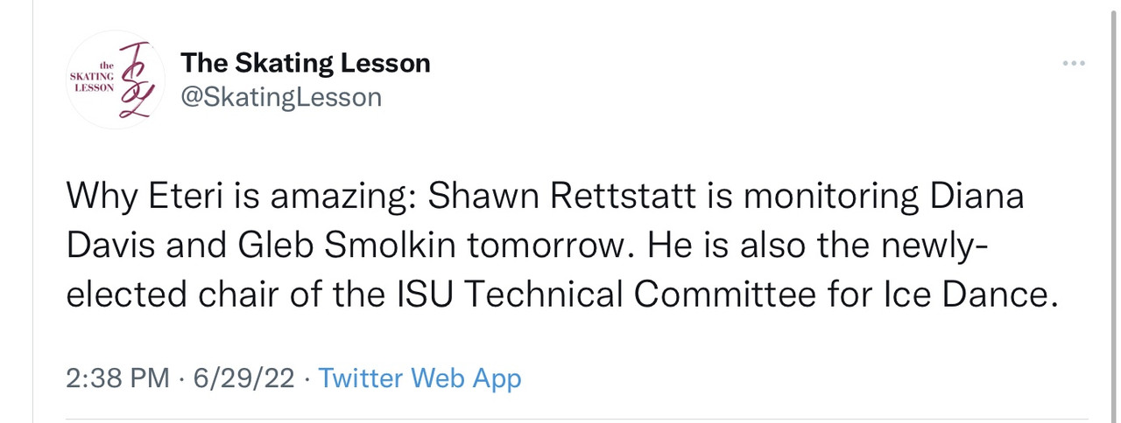
Task: Open the Twitter Web App source link
Action: (419, 378)
